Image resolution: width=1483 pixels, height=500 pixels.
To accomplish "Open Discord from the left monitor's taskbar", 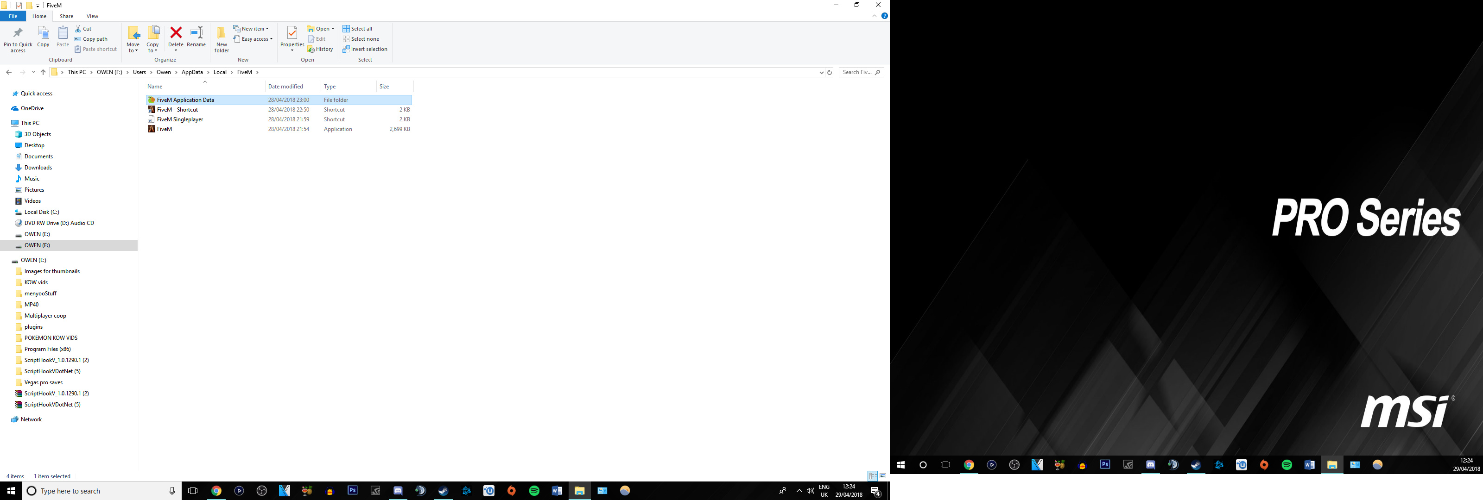I will point(398,491).
